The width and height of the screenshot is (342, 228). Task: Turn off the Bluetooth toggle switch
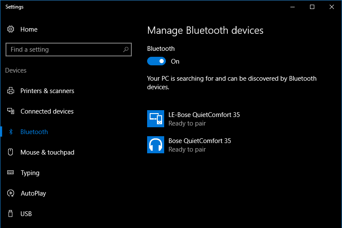[157, 61]
